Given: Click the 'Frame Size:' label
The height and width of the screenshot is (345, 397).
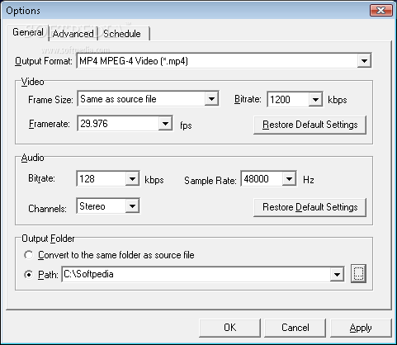Looking at the screenshot, I should [50, 100].
